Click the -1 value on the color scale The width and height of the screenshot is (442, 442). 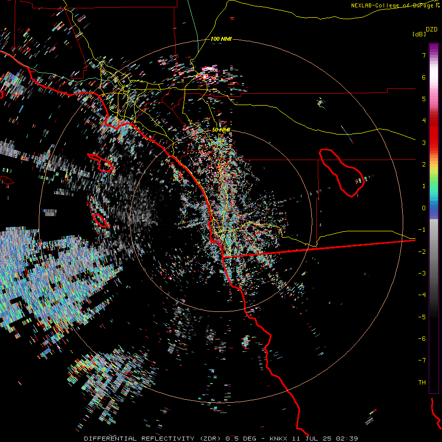[422, 230]
